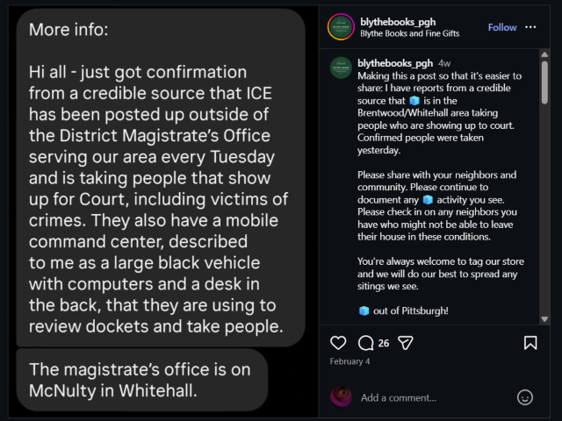The height and width of the screenshot is (421, 562).
Task: Click the blythebooks_pgh avatar in the post header
Action: 341,27
